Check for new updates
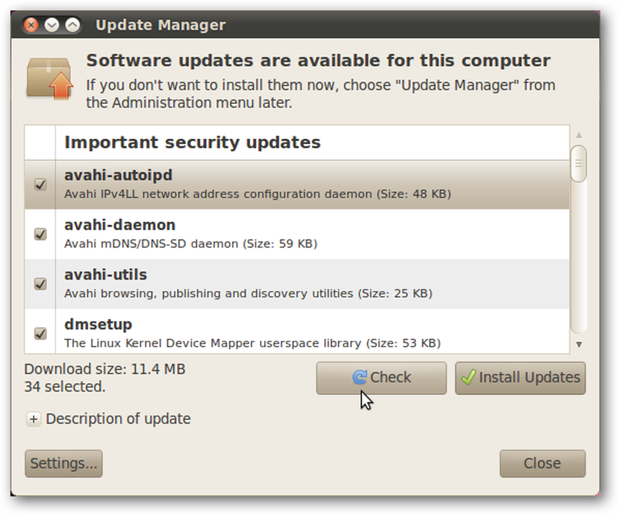The height and width of the screenshot is (515, 619). tap(381, 378)
